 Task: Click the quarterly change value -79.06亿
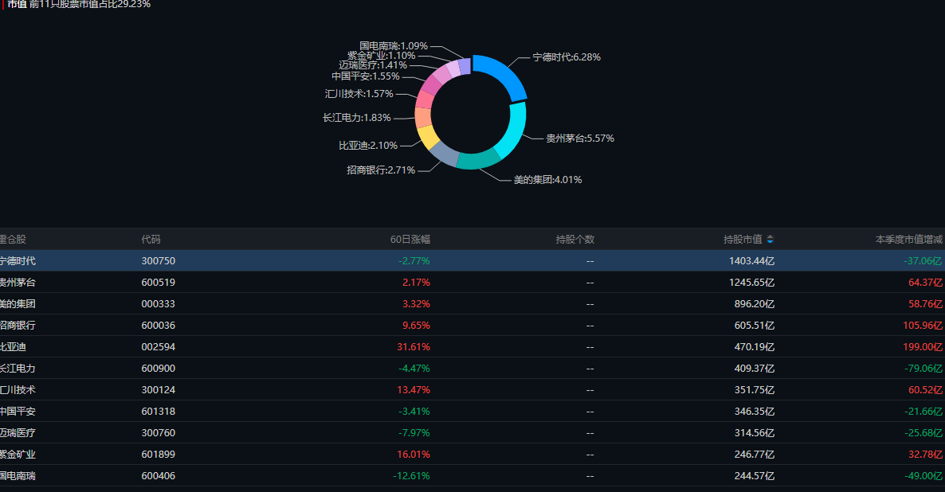923,369
